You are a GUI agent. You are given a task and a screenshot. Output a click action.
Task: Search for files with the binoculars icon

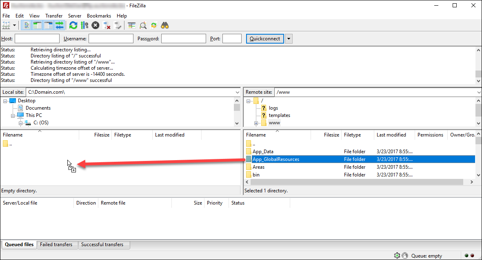tap(165, 26)
